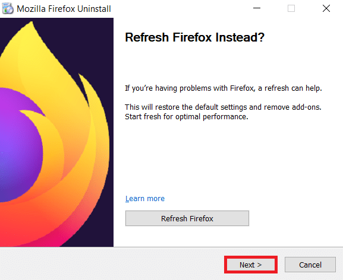Click the Refresh Firefox button
The height and width of the screenshot is (280, 343).
coord(187,218)
